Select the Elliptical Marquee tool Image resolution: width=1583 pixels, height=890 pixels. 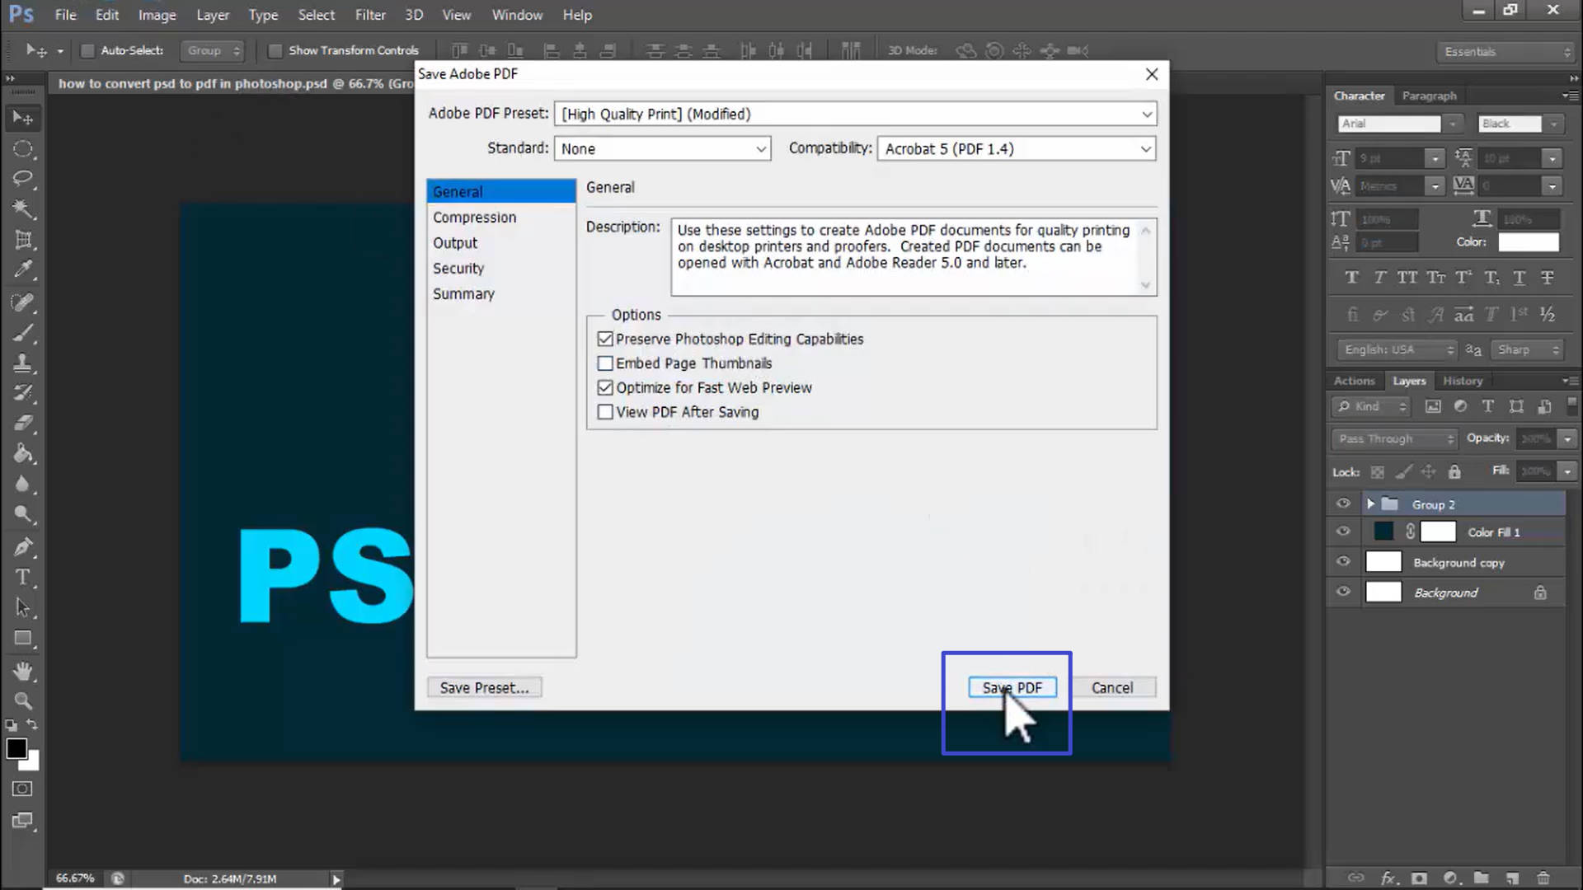(23, 149)
